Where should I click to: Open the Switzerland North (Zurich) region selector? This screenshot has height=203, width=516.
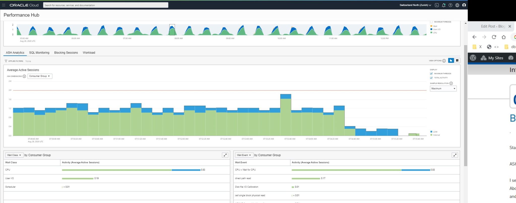(415, 5)
